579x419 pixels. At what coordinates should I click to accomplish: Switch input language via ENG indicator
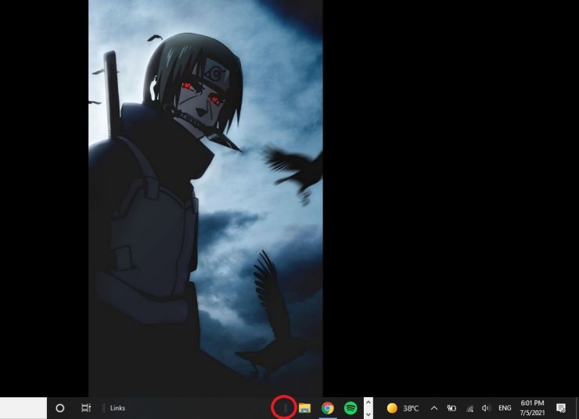pyautogui.click(x=505, y=408)
